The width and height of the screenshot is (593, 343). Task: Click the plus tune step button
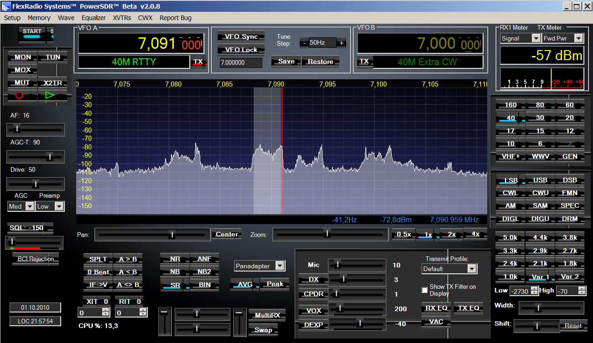[341, 43]
